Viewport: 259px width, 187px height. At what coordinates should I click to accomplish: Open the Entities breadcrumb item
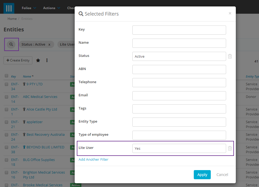pos(27,19)
